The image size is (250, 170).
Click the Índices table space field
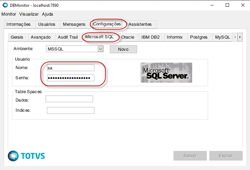coord(71,110)
